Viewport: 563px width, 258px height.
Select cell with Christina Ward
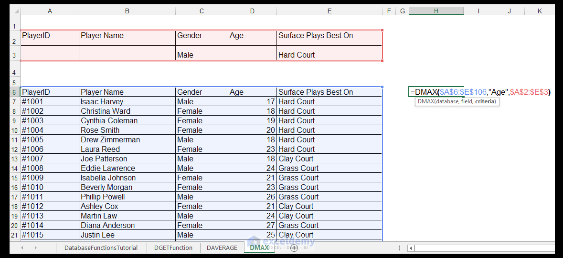coord(127,111)
